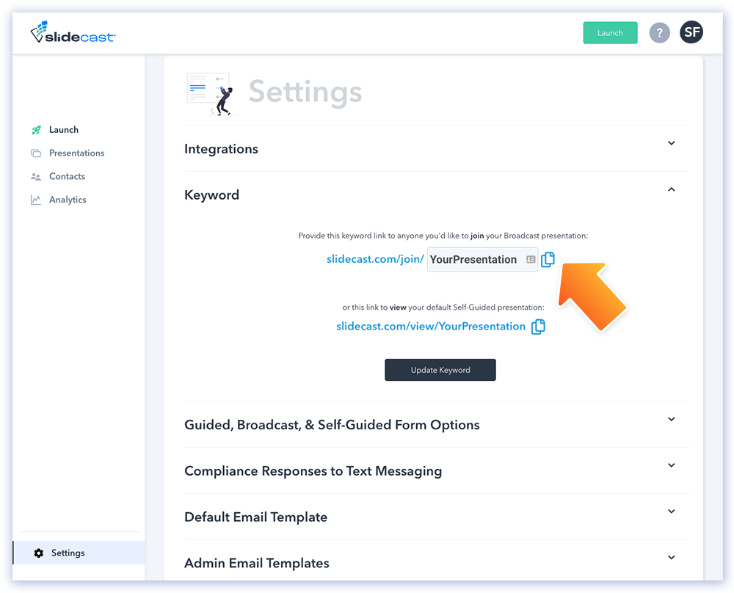Viewport: 734px width, 593px height.
Task: Click the slides icon beside Presentations
Action: point(36,153)
